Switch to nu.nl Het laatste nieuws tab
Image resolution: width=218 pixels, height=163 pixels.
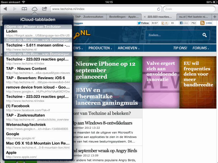point(193,17)
